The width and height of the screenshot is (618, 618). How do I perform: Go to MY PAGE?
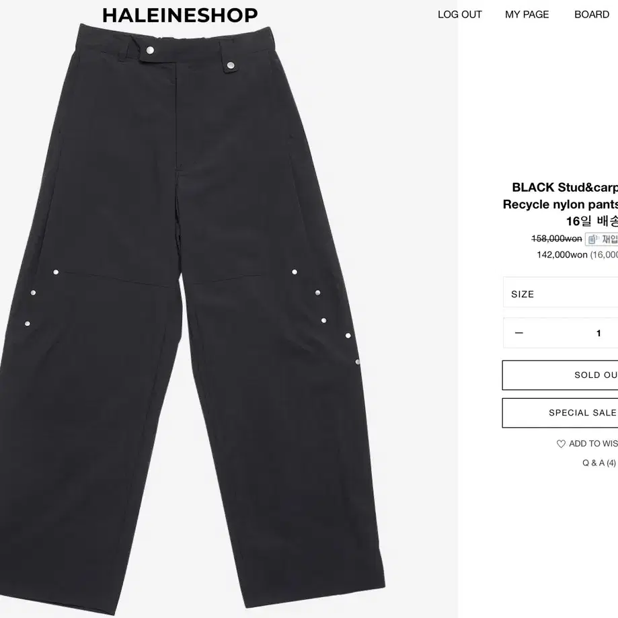tap(527, 15)
